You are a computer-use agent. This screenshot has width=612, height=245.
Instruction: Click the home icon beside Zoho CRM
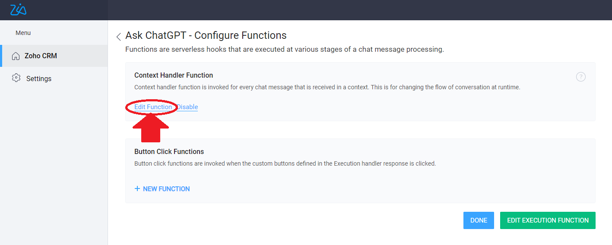tap(16, 56)
